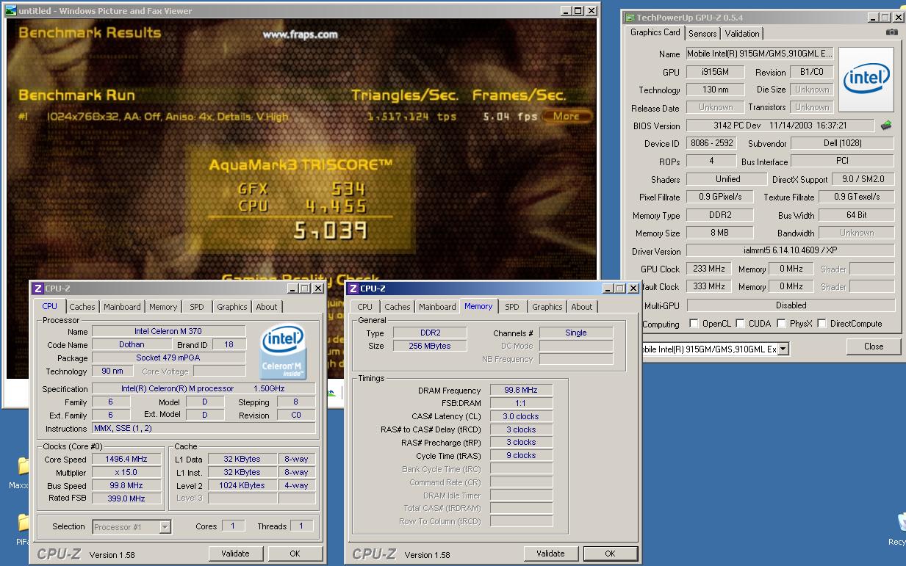The image size is (906, 566).
Task: Click the Code Name value Dothan
Action: coord(132,344)
